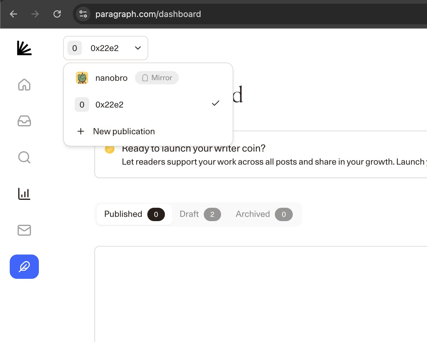Open the Analytics bar-chart icon

click(24, 194)
